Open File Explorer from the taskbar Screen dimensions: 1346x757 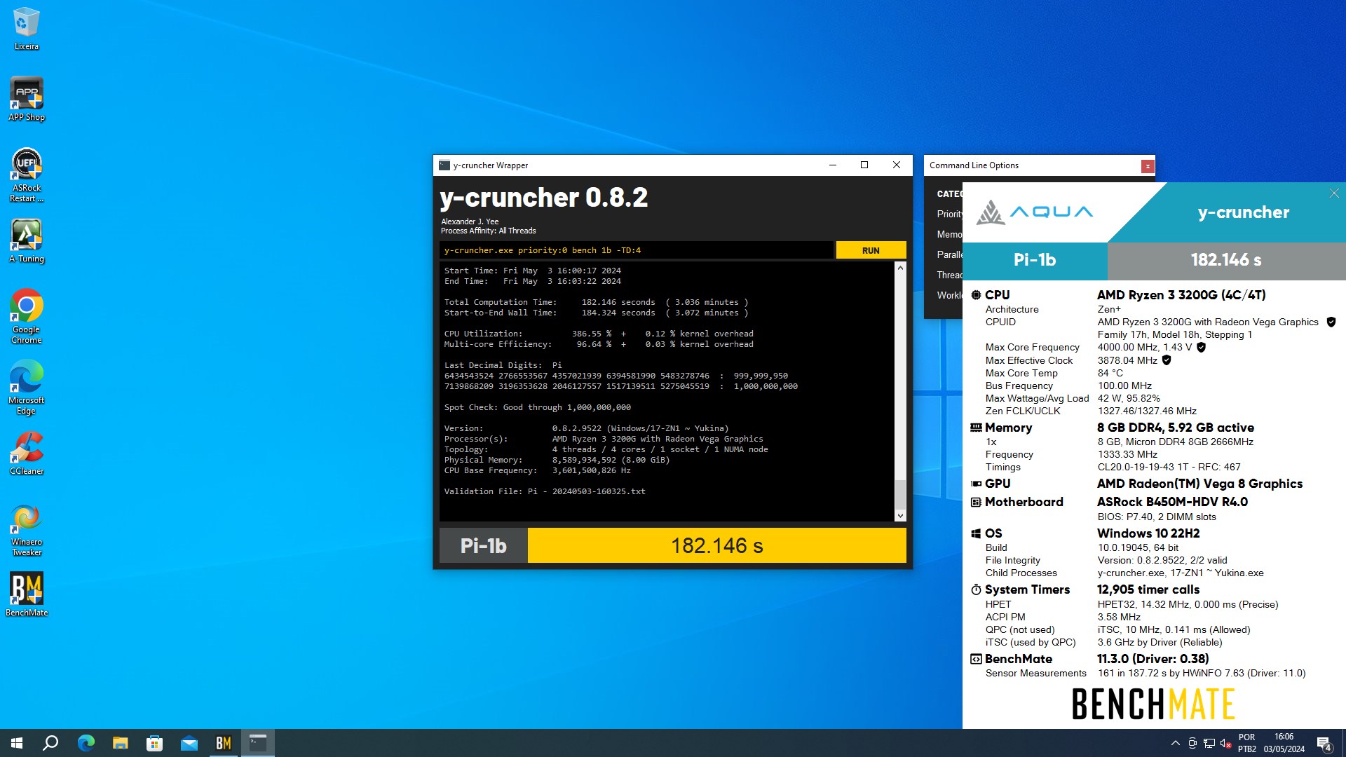[120, 743]
